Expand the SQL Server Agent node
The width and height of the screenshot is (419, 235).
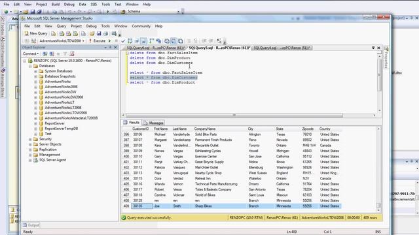coord(30,160)
